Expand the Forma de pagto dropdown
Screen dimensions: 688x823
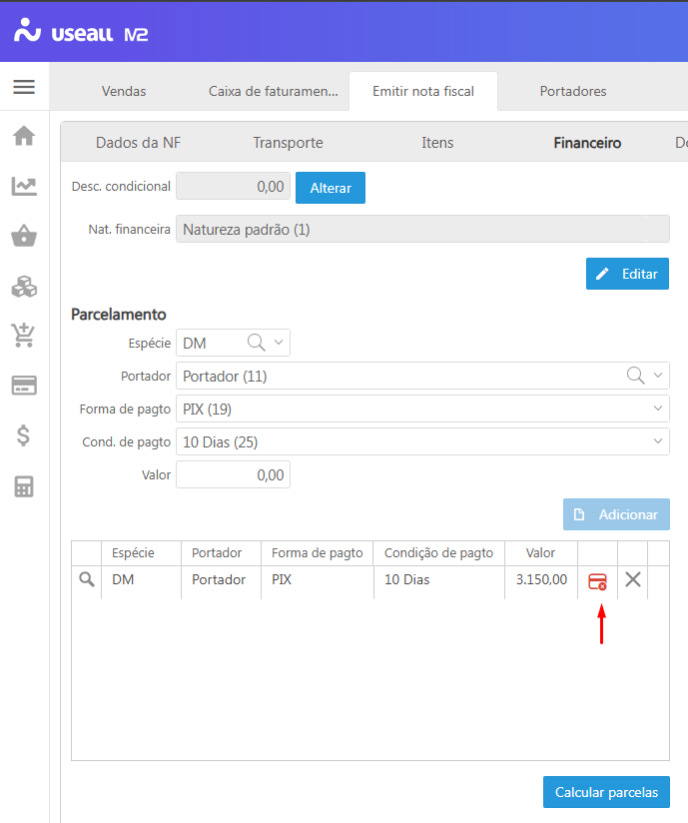pos(658,409)
